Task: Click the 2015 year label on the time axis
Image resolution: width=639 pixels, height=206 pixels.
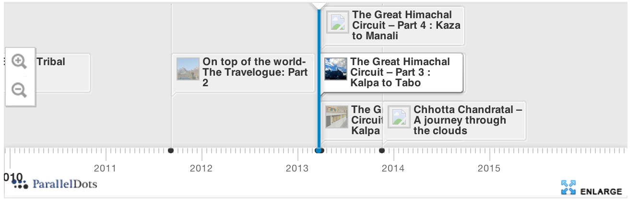Action: click(489, 168)
